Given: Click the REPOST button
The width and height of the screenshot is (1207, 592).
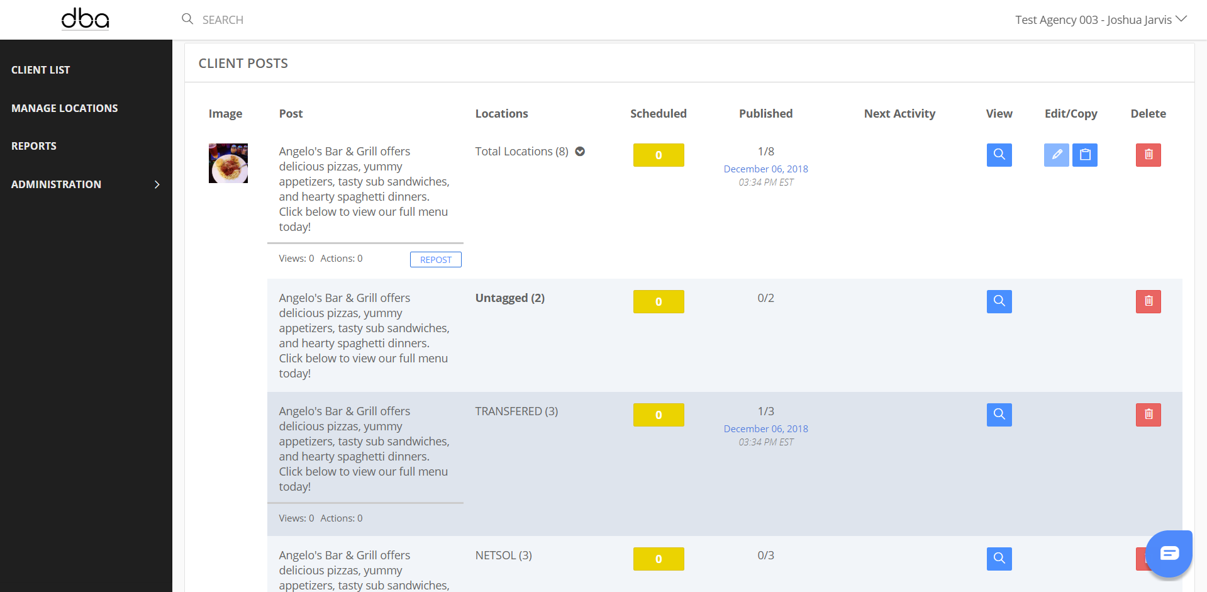Looking at the screenshot, I should click(x=435, y=260).
